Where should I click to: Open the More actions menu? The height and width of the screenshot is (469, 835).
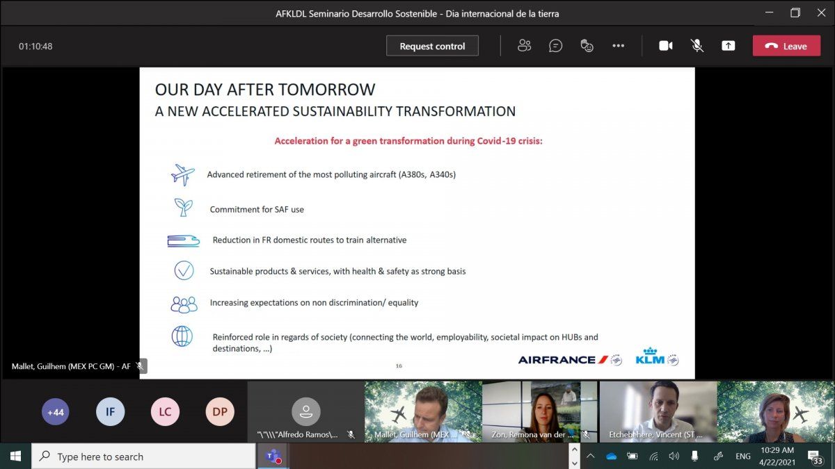(x=618, y=45)
